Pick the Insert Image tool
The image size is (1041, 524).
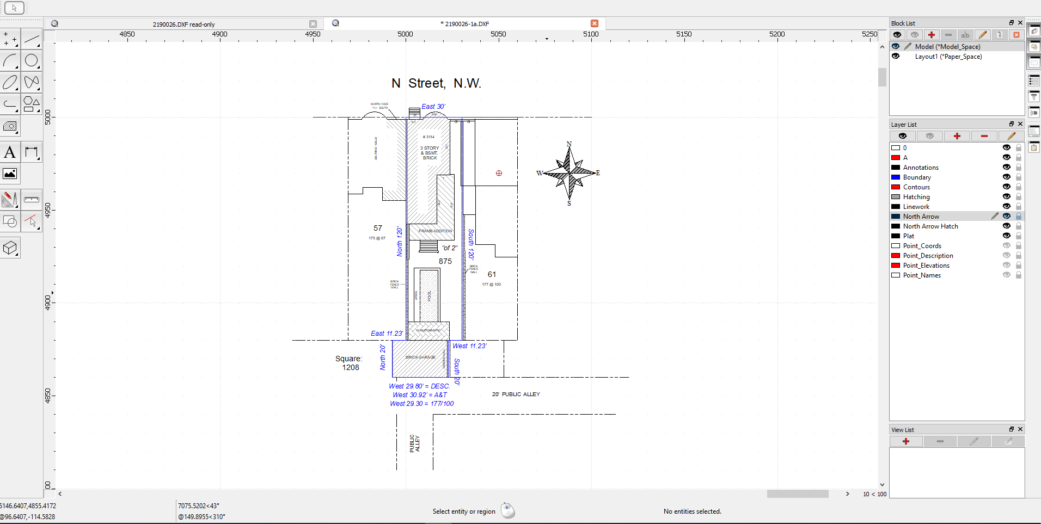pos(10,174)
